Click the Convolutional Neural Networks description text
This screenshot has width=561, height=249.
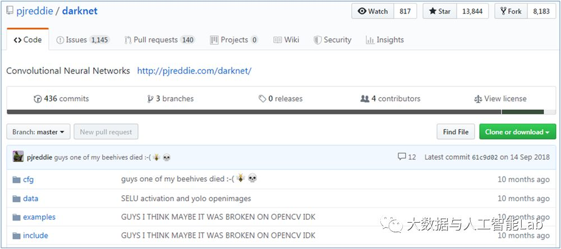point(68,71)
